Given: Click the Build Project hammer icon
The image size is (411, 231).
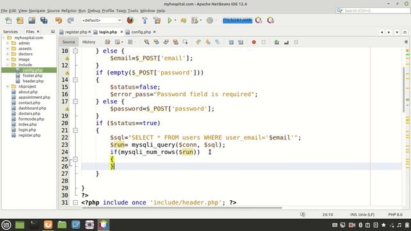Looking at the screenshot, I should 144,21.
